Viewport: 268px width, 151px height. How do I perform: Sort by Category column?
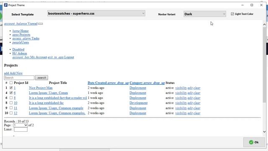point(147,83)
